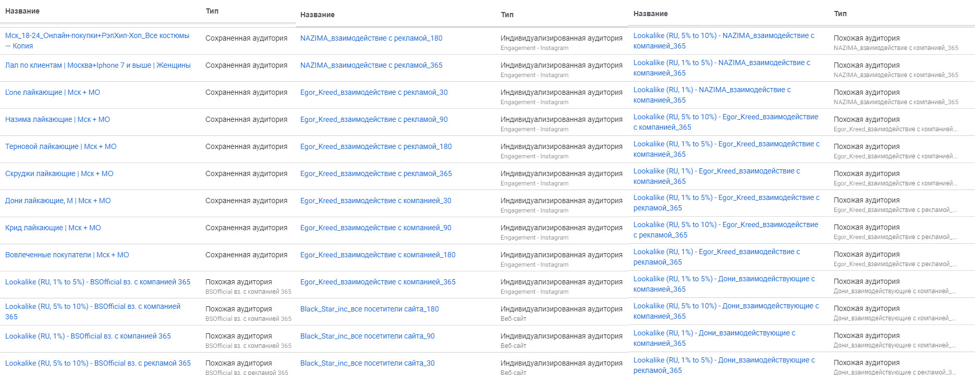This screenshot has height=375, width=975.
Task: Open Egor_Kreed_взаимодействие с рекламой_180
Action: pyautogui.click(x=376, y=146)
